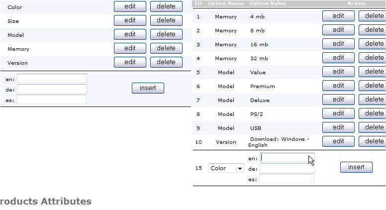Open the Color option name dropdown
The height and width of the screenshot is (210, 386).
[226, 168]
